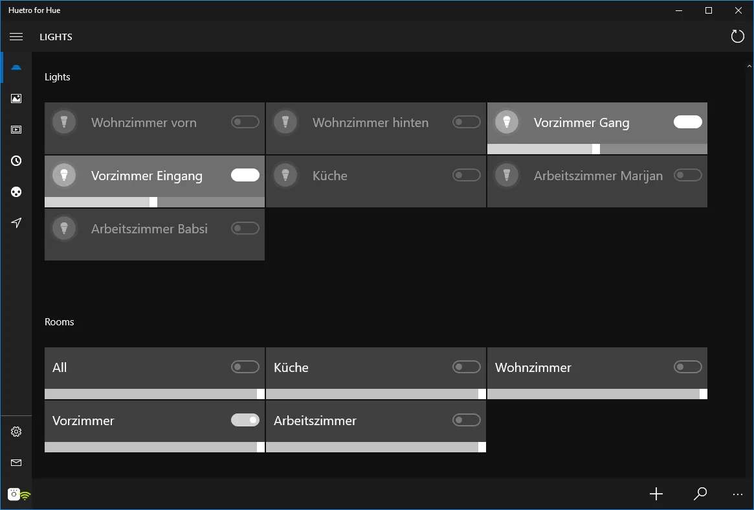
Task: Close the Huetro for Hue window
Action: coord(738,10)
